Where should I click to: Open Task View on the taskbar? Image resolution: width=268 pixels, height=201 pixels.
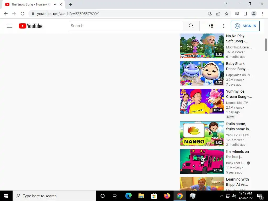[115, 196]
